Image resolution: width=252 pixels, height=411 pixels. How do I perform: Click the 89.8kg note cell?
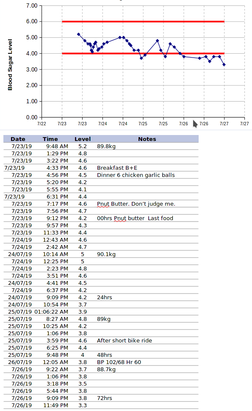(x=106, y=146)
